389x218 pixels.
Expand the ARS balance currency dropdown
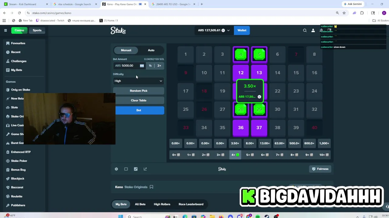click(x=228, y=30)
